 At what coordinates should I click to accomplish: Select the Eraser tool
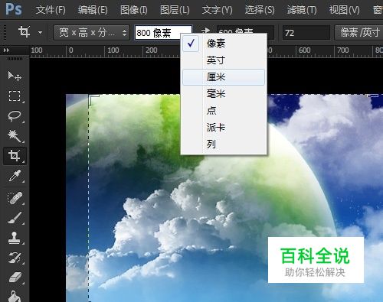pyautogui.click(x=15, y=278)
